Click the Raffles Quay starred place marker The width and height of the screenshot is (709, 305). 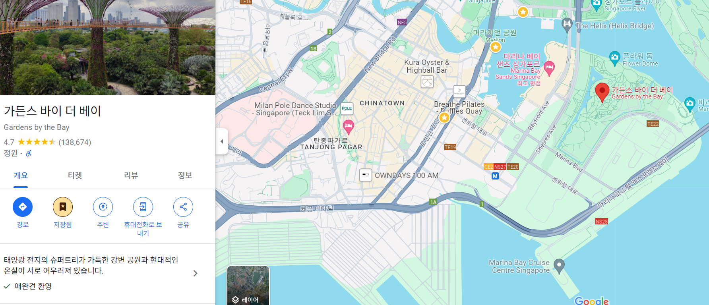tap(444, 118)
